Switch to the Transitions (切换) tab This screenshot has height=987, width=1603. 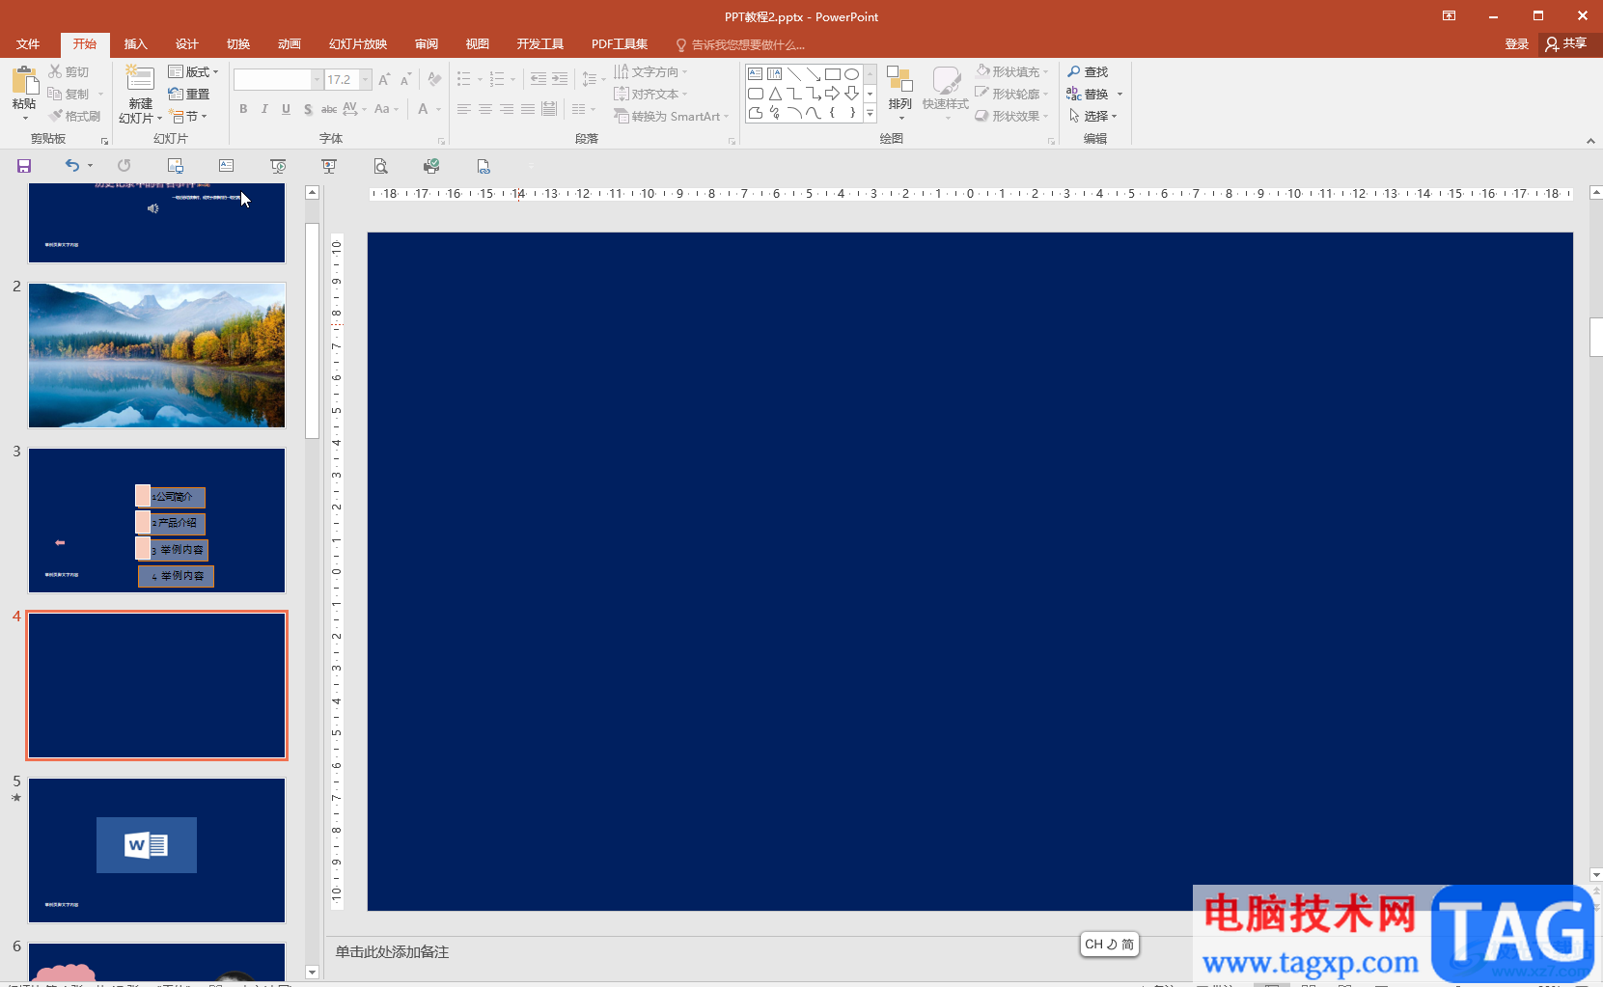[x=237, y=44]
